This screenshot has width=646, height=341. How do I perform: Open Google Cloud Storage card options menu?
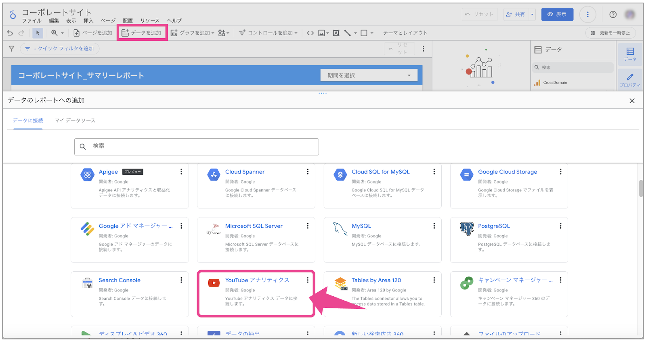click(560, 172)
